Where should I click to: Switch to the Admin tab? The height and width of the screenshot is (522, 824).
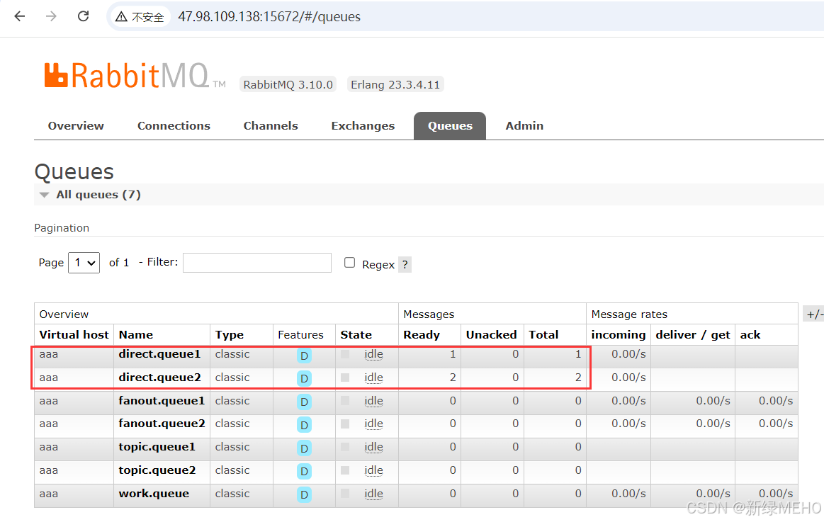click(524, 125)
